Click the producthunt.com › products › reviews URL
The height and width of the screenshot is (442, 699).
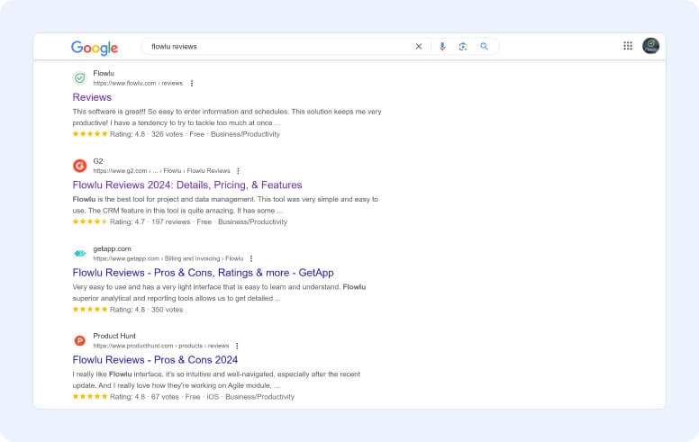[x=161, y=346]
